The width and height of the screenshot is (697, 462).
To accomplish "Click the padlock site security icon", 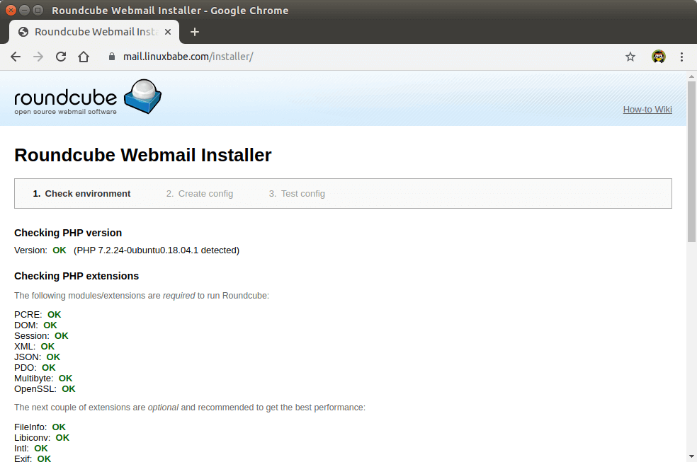I will click(111, 57).
